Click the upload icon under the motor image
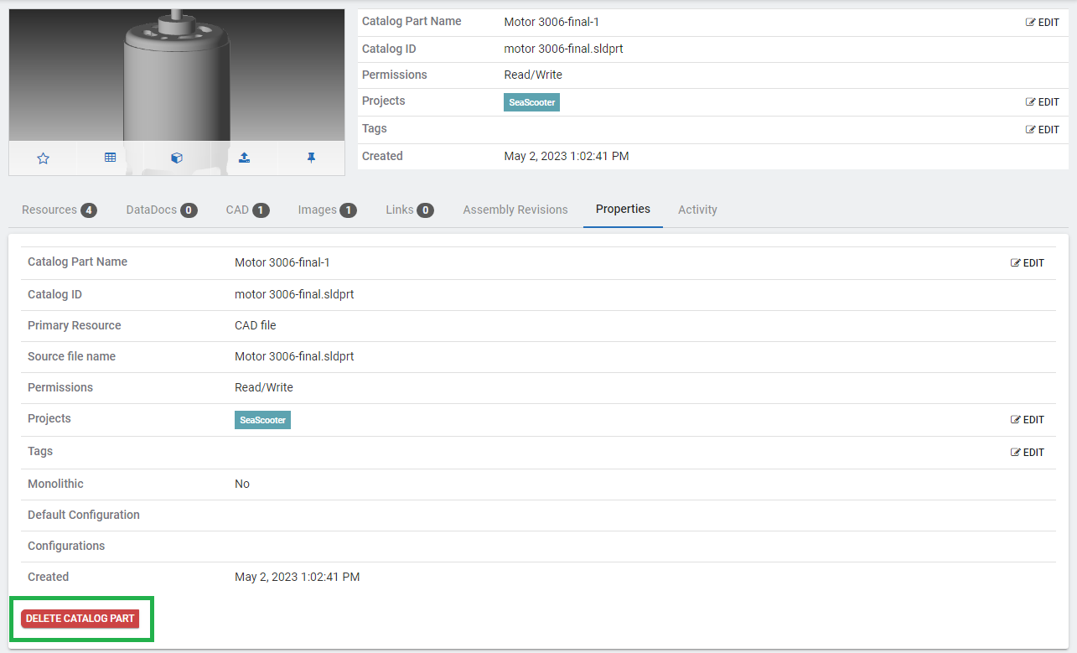 tap(244, 158)
